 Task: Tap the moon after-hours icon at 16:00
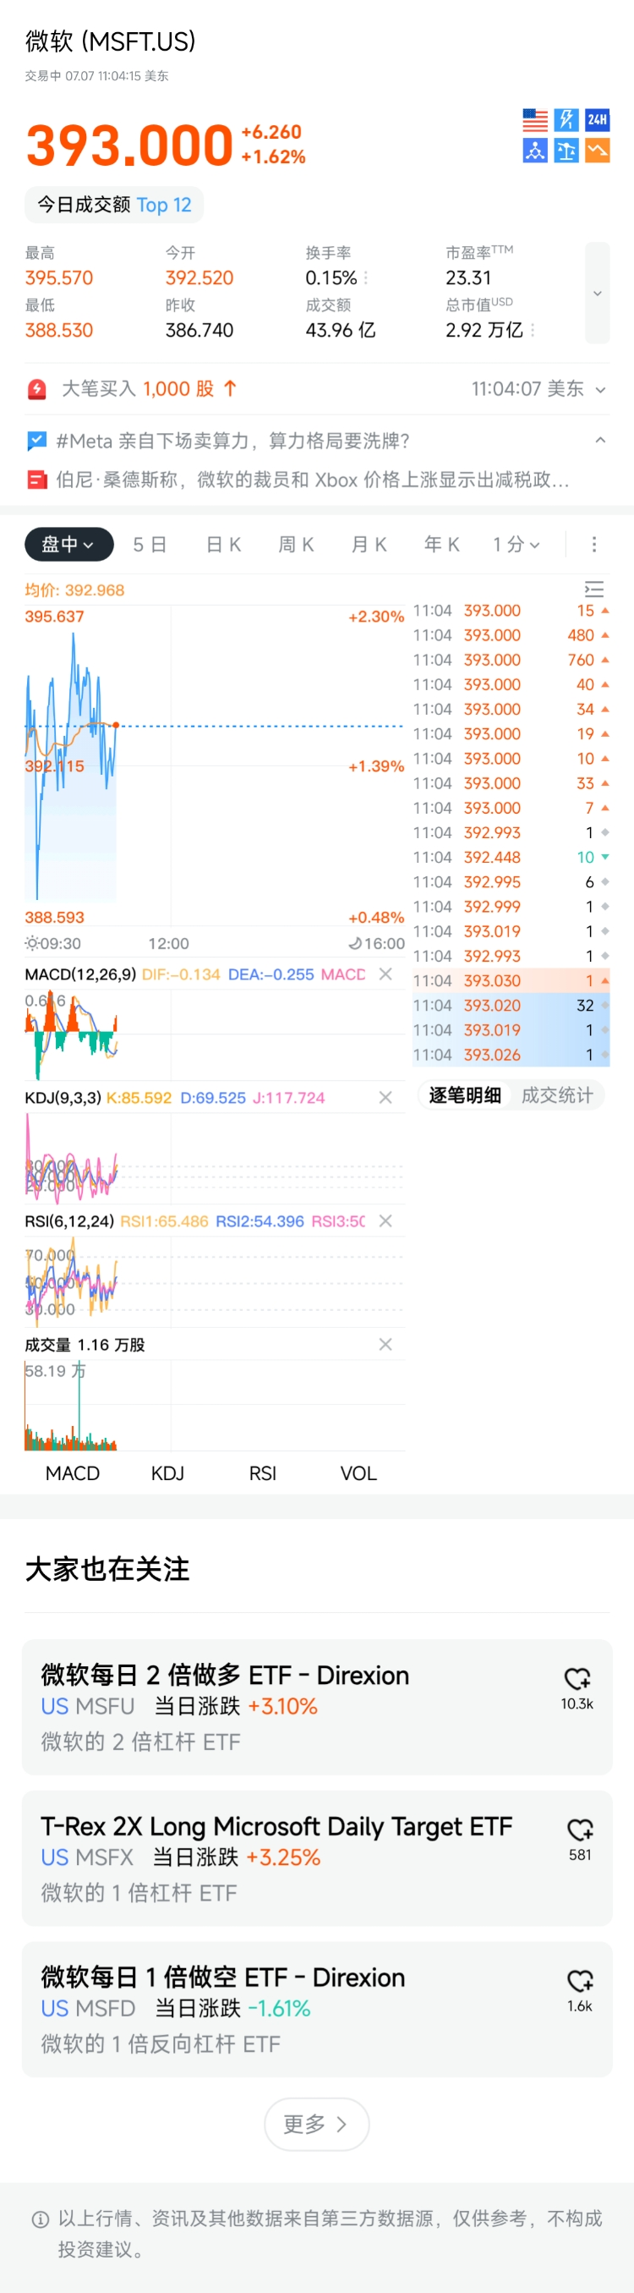(x=355, y=944)
